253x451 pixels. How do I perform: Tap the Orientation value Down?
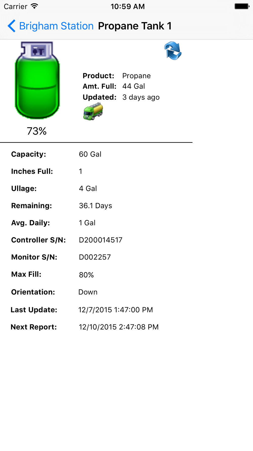click(88, 292)
